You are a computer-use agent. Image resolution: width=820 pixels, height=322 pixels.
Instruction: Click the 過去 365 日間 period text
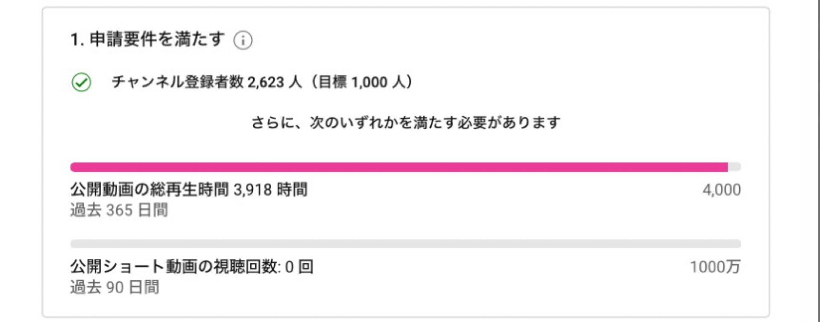click(x=119, y=210)
